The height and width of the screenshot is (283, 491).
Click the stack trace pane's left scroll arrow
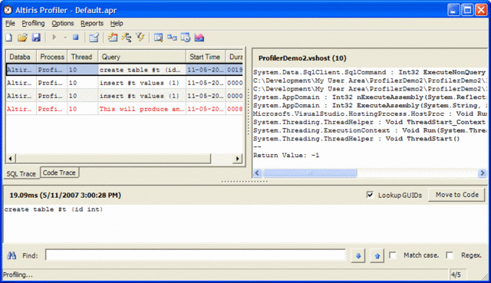(x=257, y=173)
